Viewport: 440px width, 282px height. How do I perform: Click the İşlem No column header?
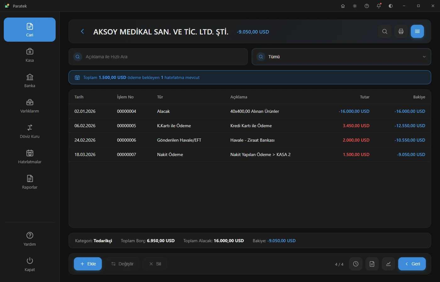pos(125,97)
